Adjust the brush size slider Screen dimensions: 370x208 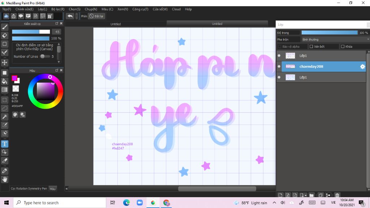(x=31, y=32)
